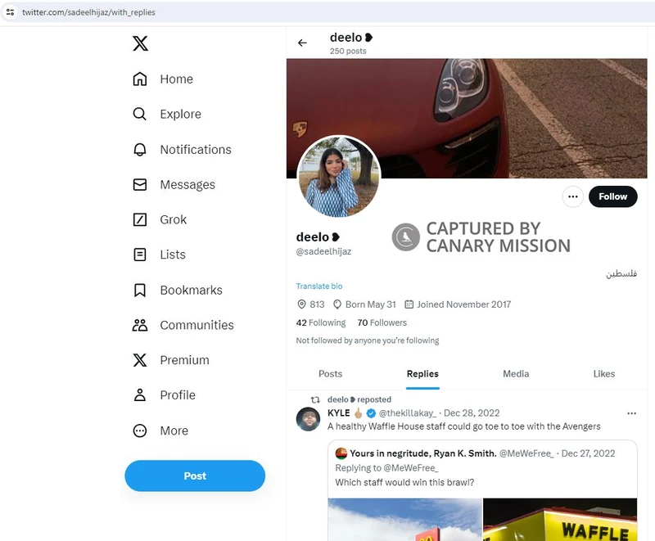Click the back arrow above profile

click(302, 43)
